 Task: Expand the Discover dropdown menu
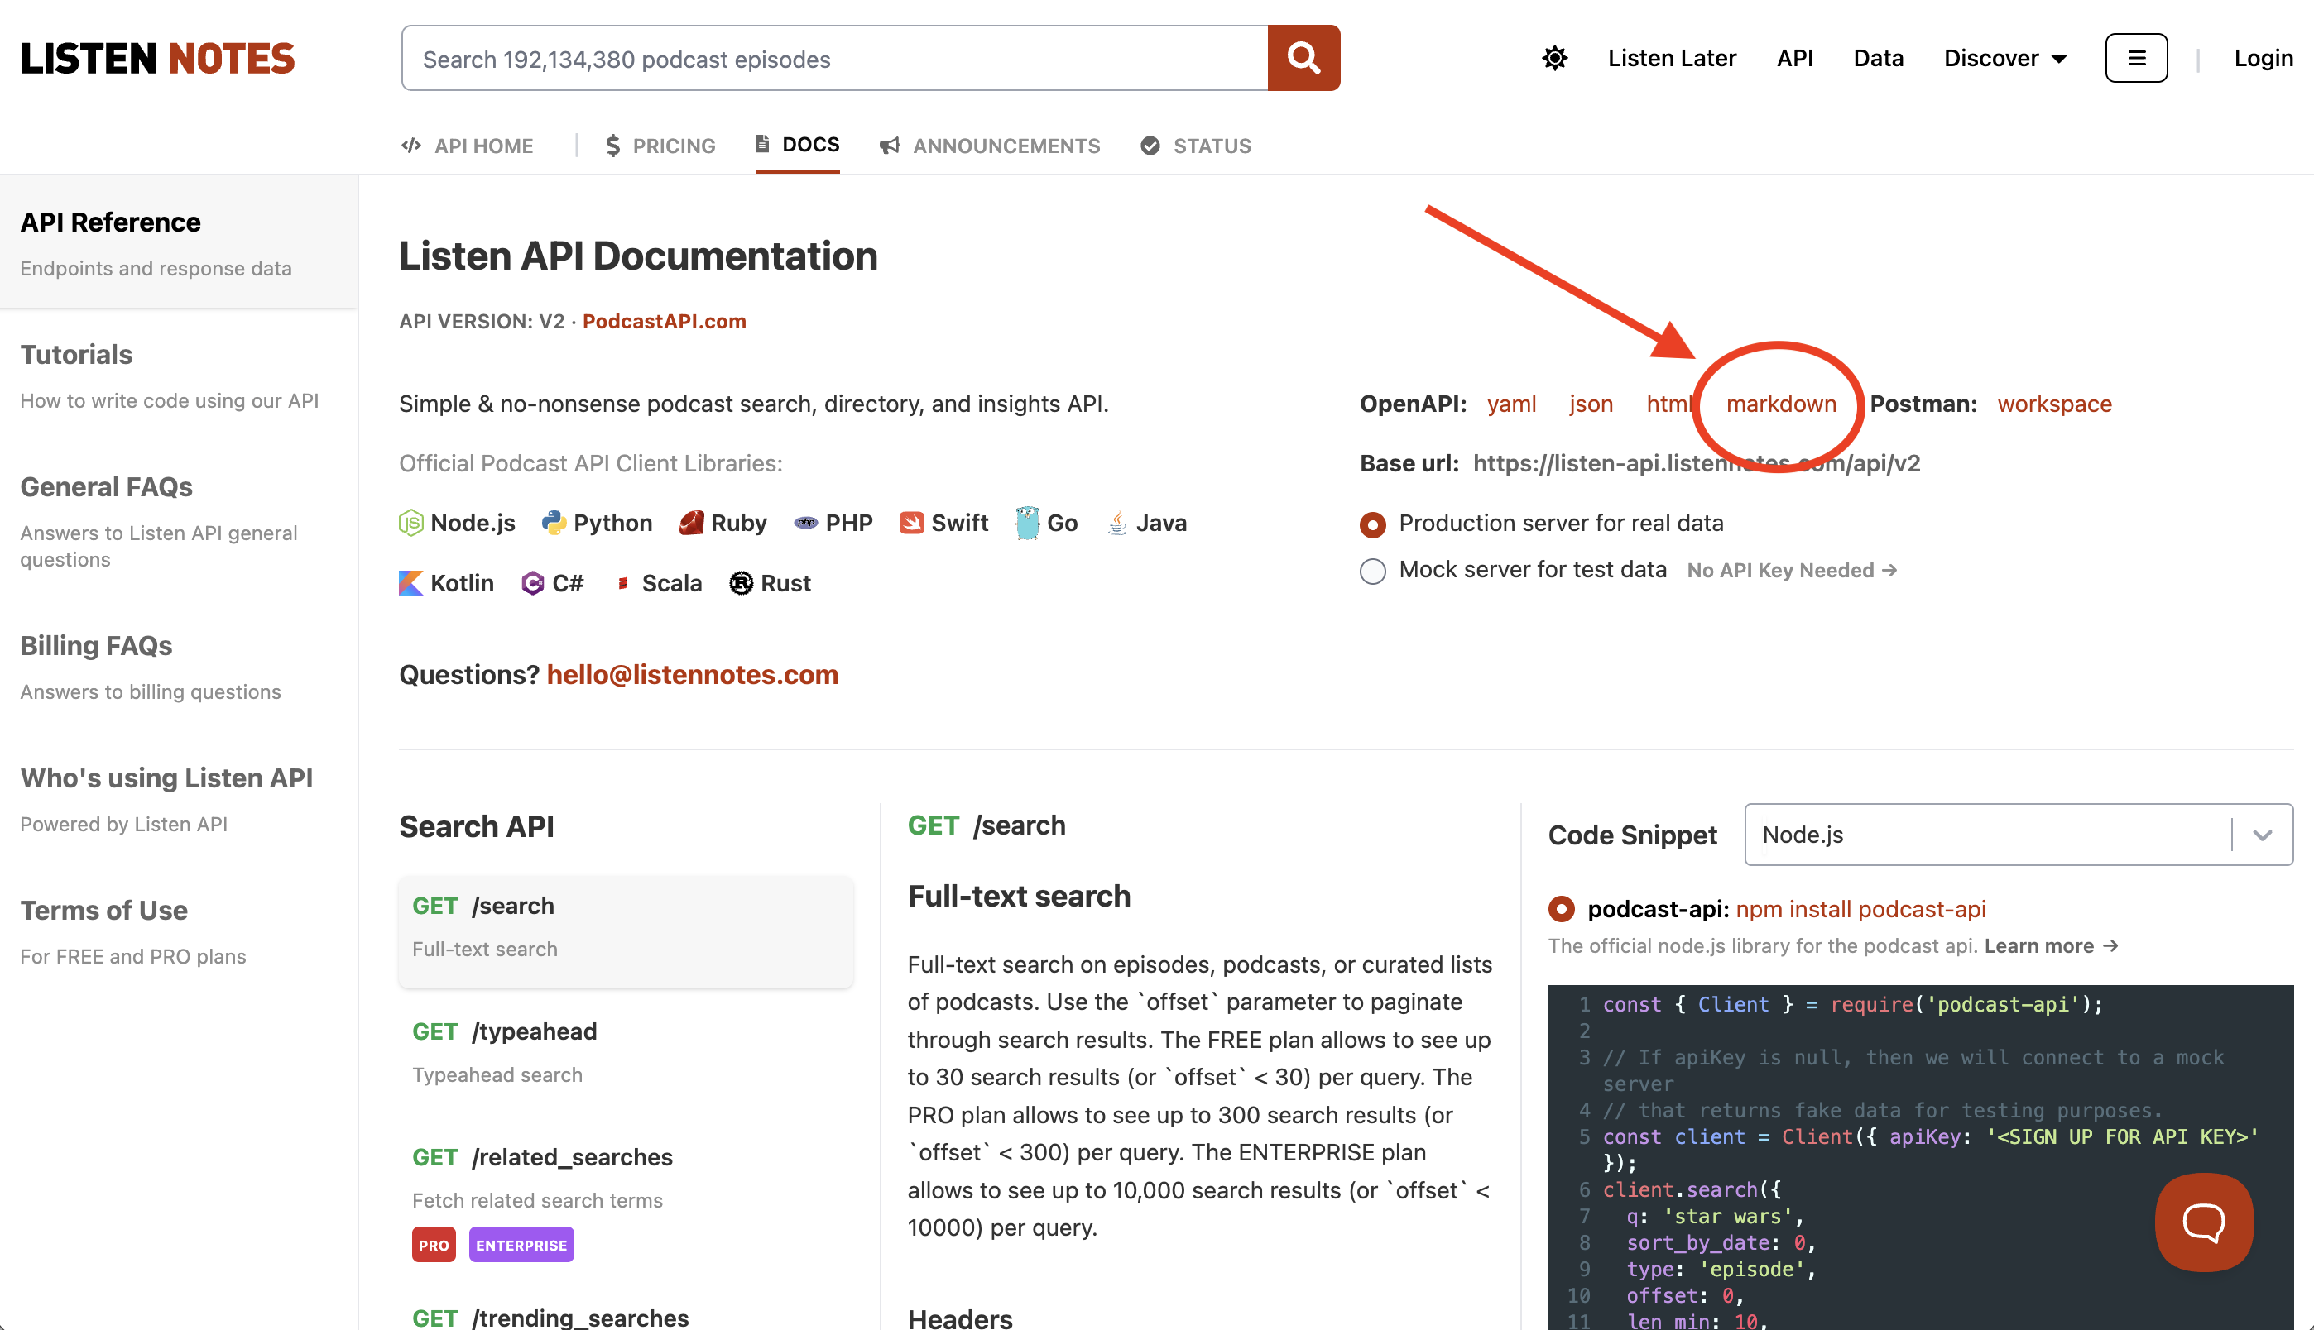pyautogui.click(x=2005, y=59)
